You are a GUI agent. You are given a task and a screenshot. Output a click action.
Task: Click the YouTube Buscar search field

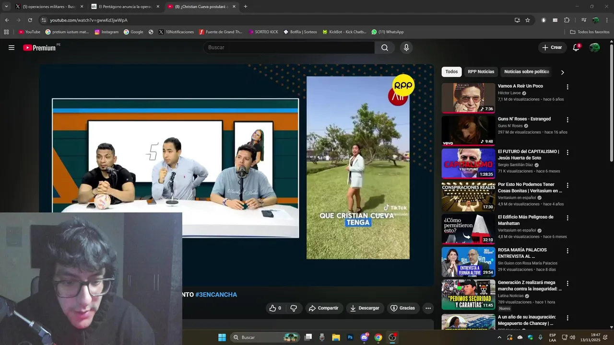click(x=289, y=47)
